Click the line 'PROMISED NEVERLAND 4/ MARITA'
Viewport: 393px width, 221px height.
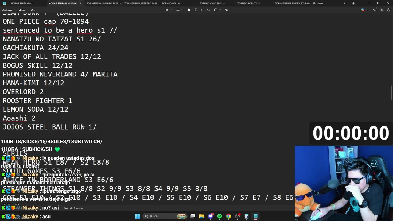[60, 74]
